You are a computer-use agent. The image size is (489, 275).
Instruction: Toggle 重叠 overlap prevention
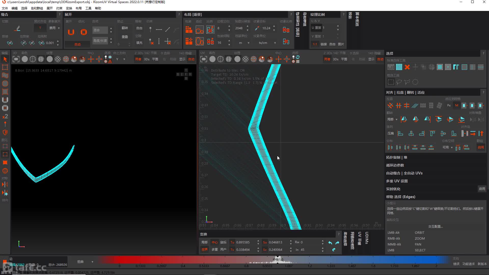point(125,37)
